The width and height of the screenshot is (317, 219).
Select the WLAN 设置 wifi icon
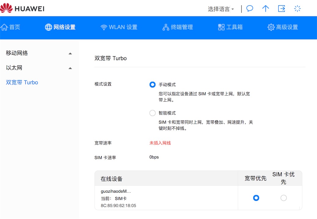point(104,27)
